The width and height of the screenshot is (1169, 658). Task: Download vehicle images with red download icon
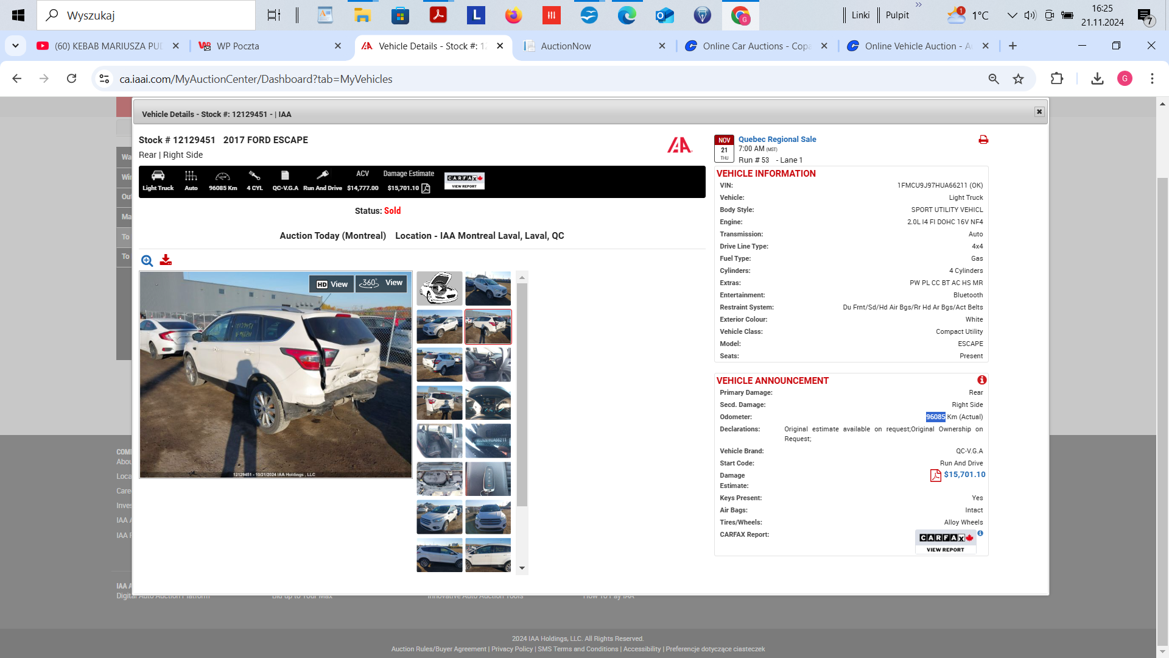(166, 260)
